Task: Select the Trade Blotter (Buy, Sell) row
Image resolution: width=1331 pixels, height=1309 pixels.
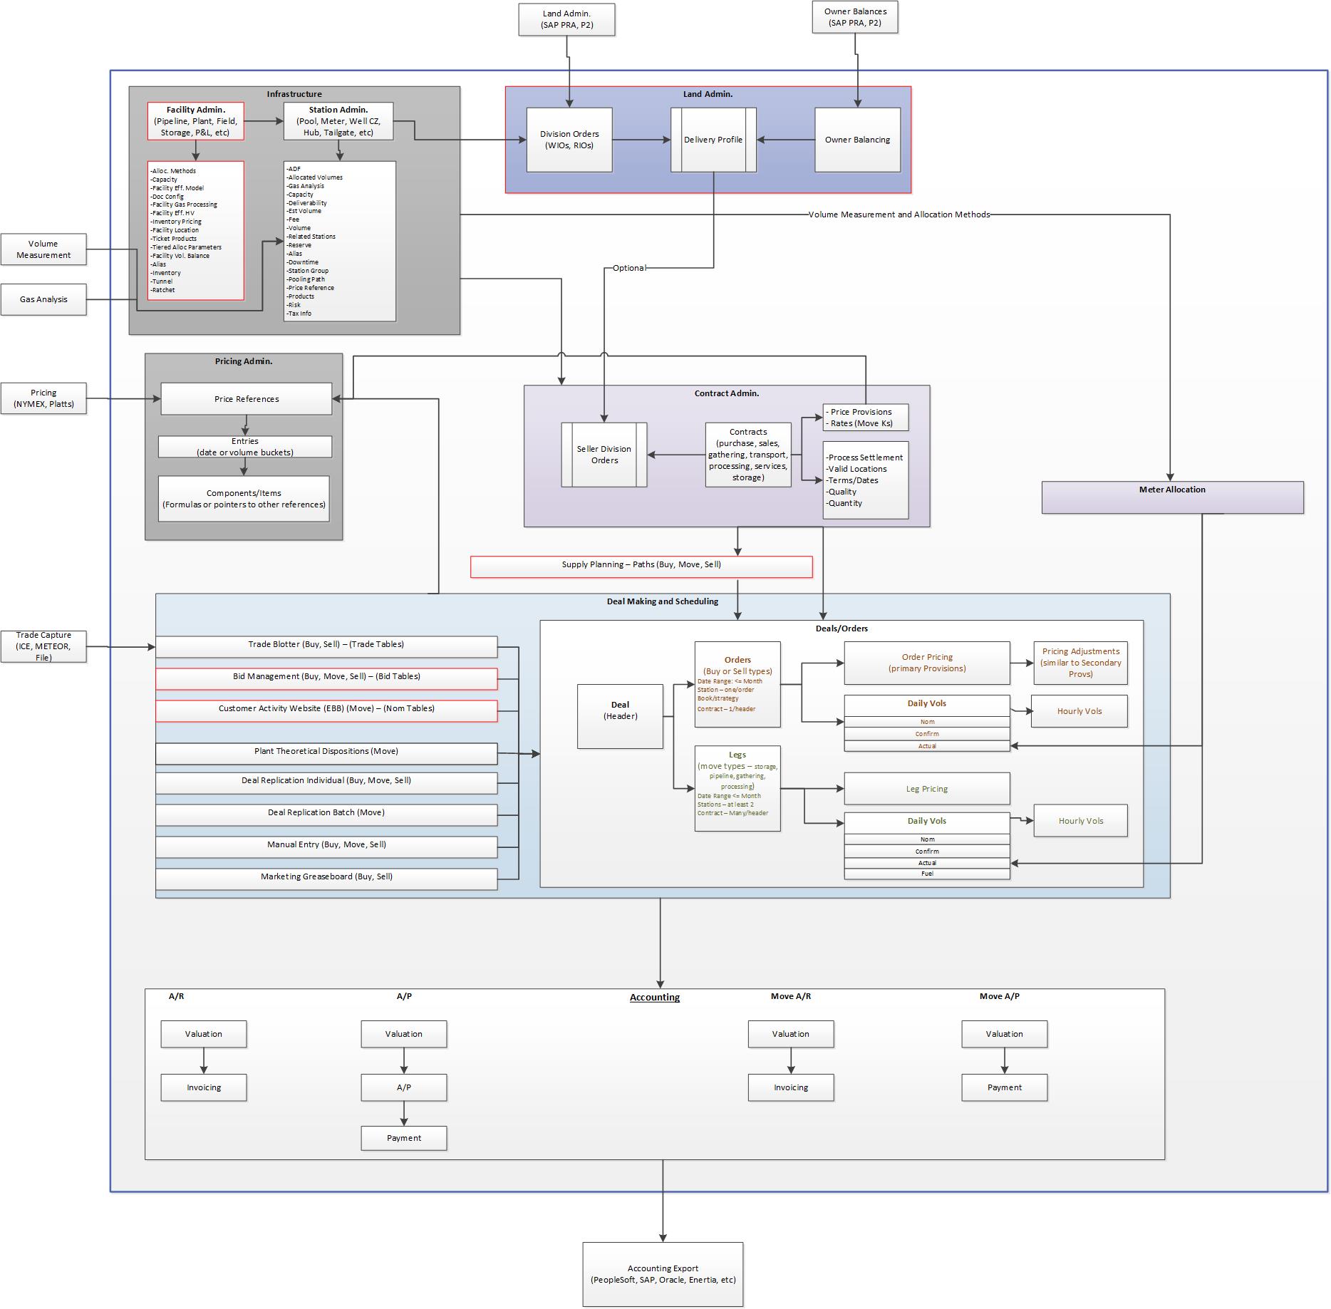Action: click(326, 646)
